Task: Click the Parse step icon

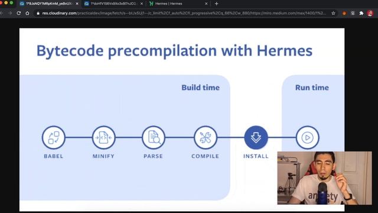Action: tap(154, 137)
